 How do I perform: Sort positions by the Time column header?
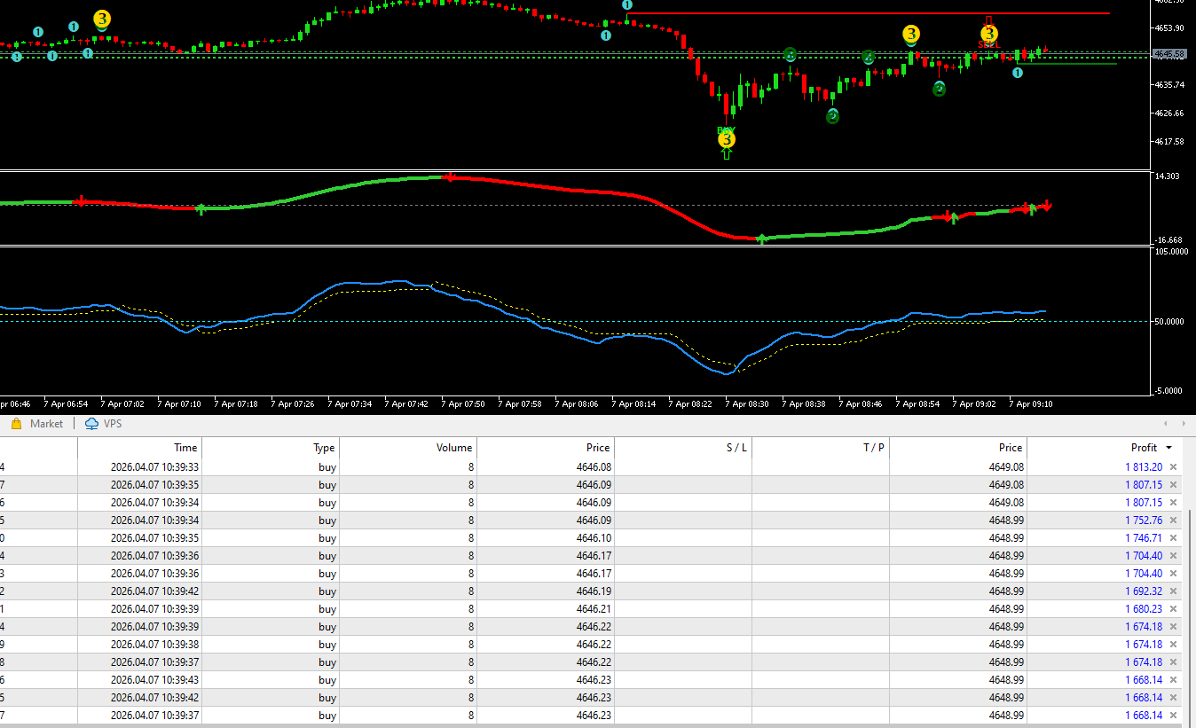[185, 448]
